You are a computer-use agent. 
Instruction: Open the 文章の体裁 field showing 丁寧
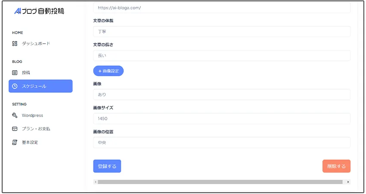click(221, 31)
